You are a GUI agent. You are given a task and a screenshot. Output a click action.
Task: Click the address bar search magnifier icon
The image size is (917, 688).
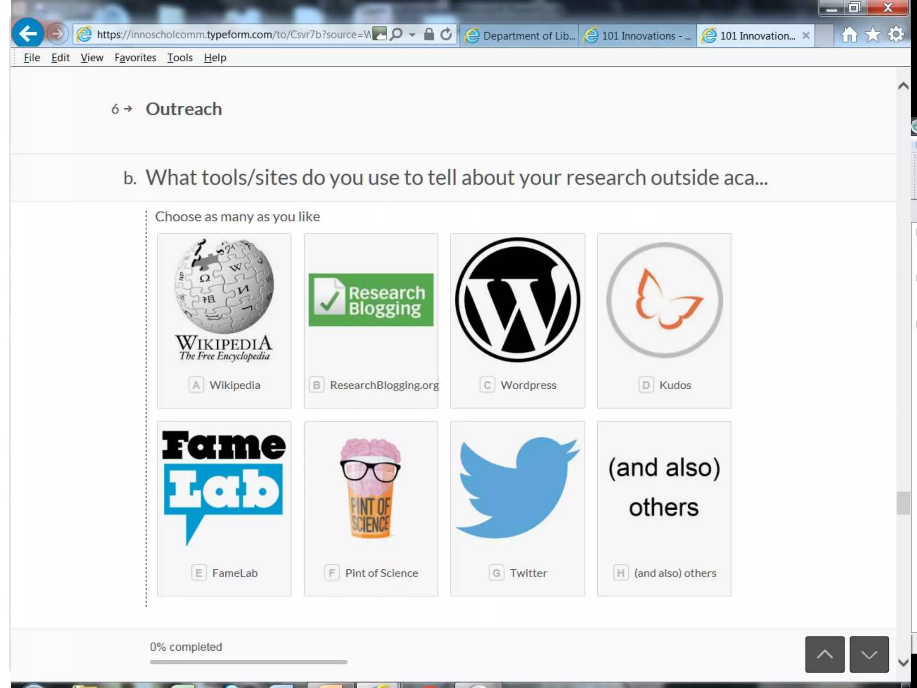(396, 34)
